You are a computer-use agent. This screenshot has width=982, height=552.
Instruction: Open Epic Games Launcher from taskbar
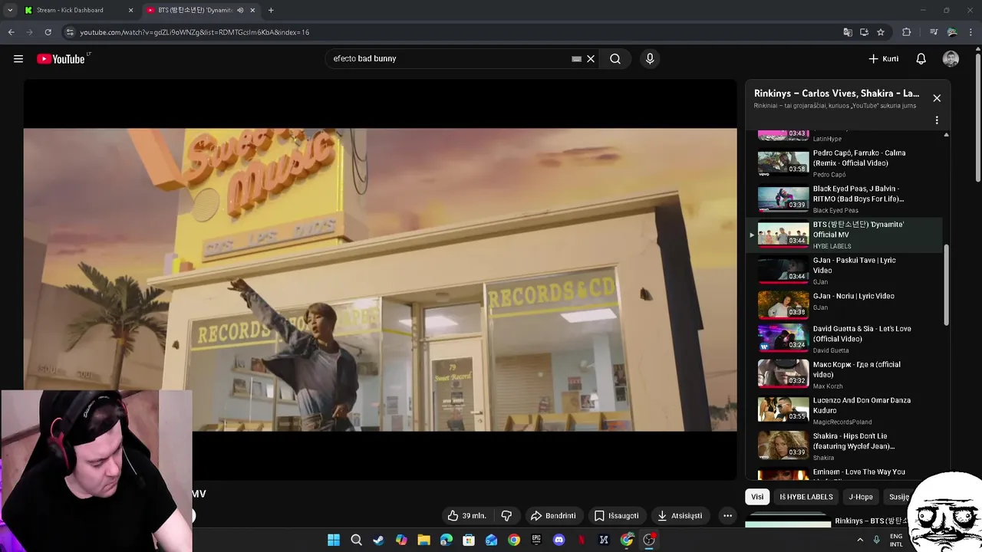536,540
